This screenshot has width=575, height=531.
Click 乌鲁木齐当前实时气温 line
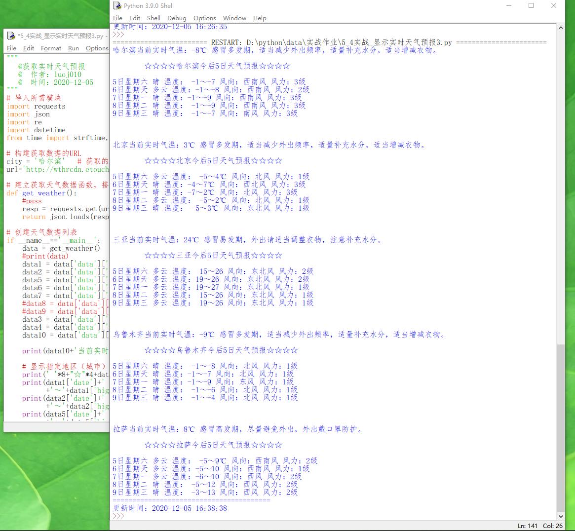coord(279,335)
